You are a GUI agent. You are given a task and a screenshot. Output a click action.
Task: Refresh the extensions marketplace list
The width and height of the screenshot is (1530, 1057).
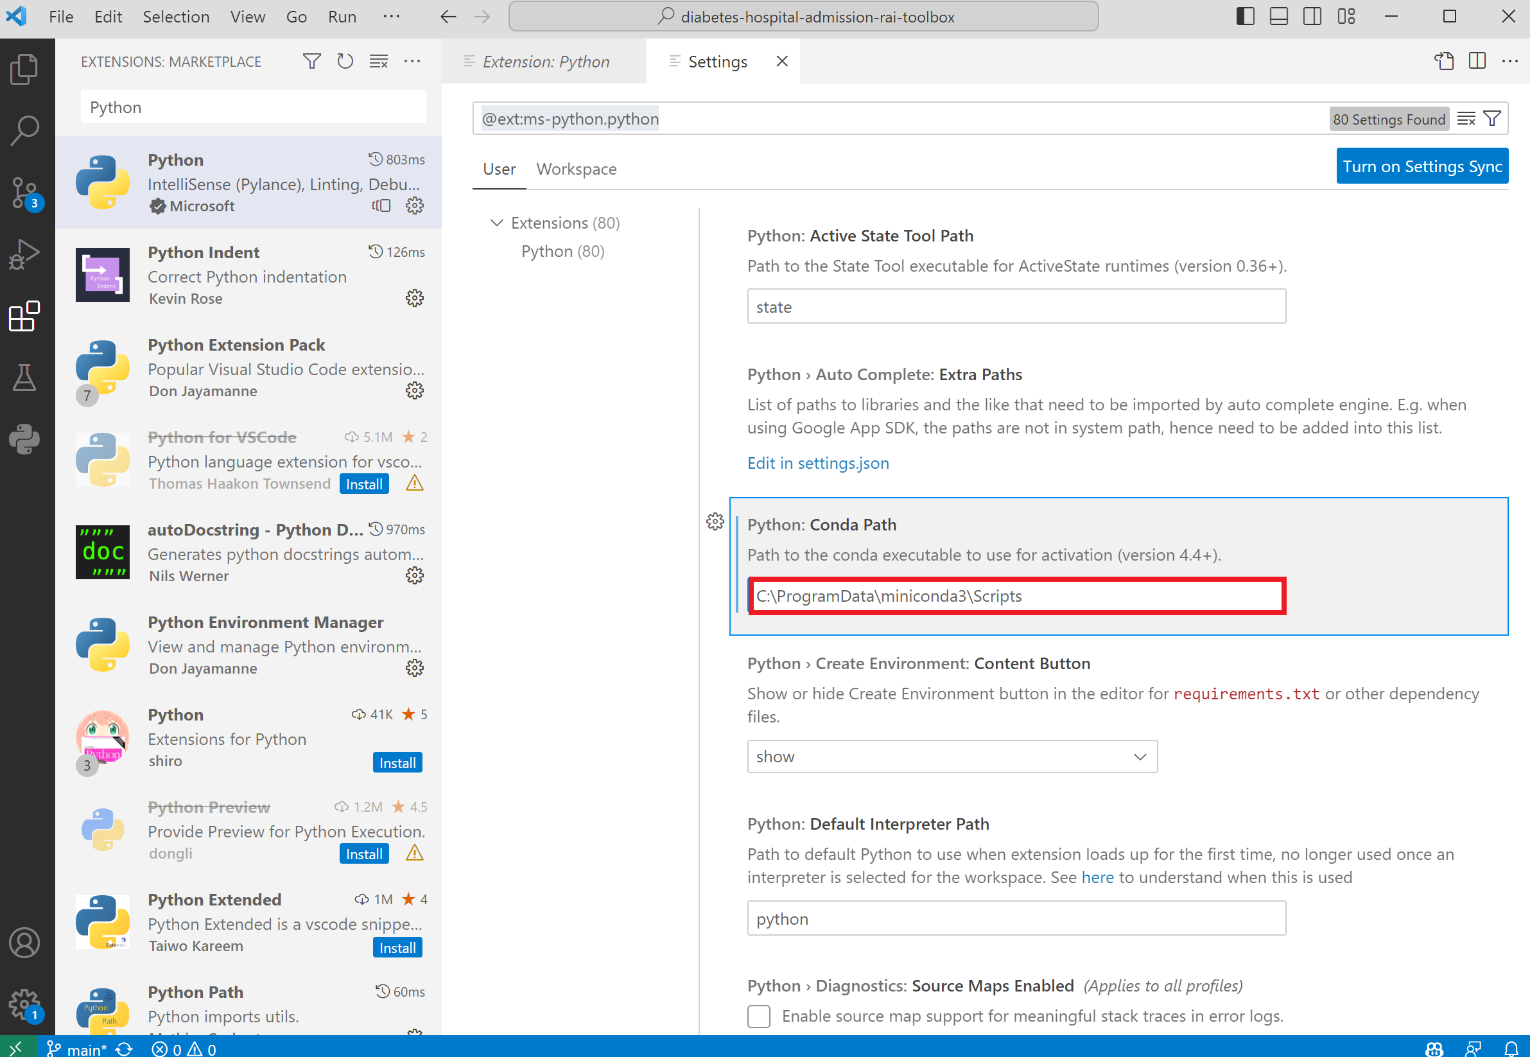(x=345, y=62)
